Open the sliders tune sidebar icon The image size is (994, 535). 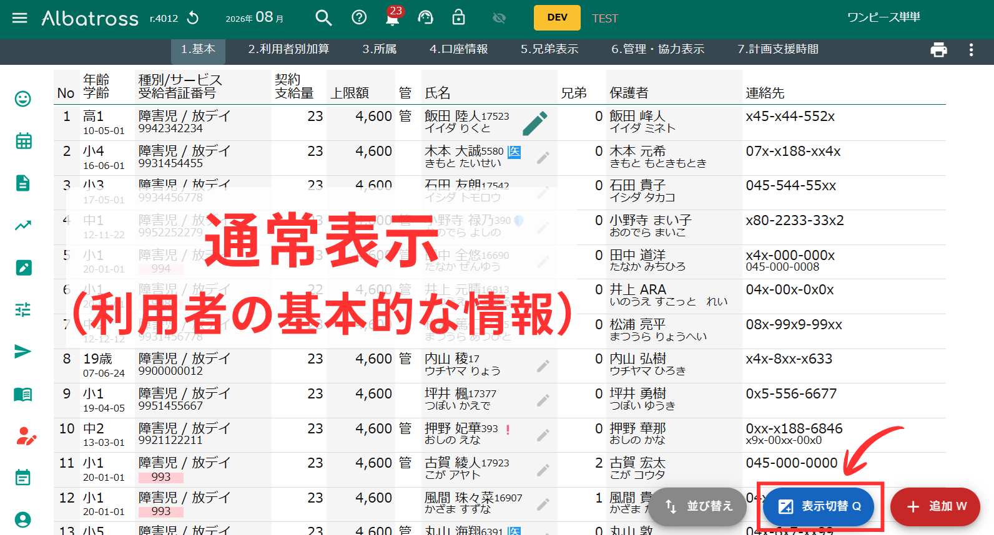pyautogui.click(x=23, y=309)
